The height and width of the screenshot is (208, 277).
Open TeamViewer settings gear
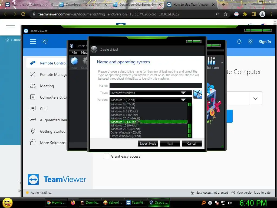point(250,41)
